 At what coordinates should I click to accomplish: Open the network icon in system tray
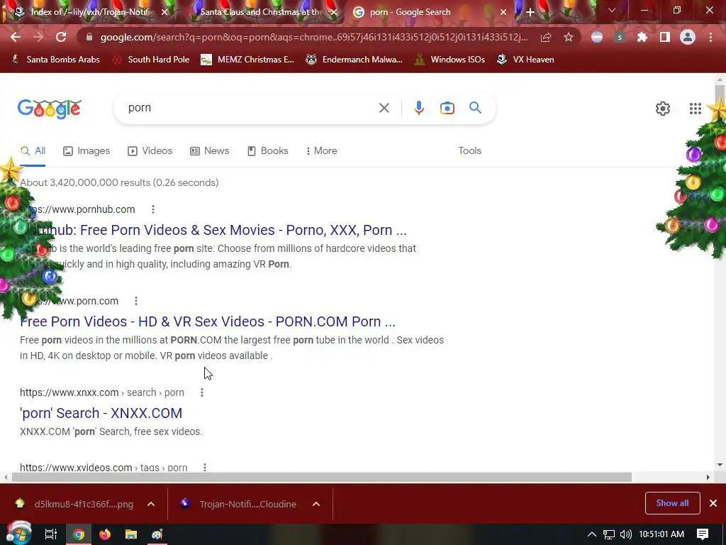pyautogui.click(x=609, y=534)
